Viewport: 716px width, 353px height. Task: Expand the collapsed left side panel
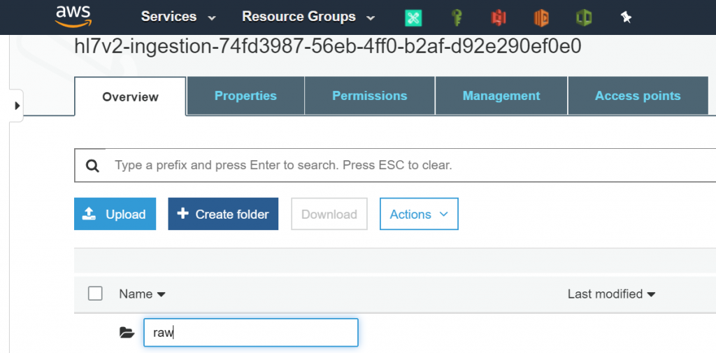17,106
